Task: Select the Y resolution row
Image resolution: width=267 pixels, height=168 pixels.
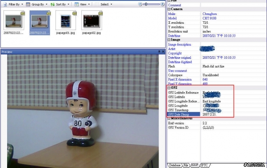Action: coord(217,27)
